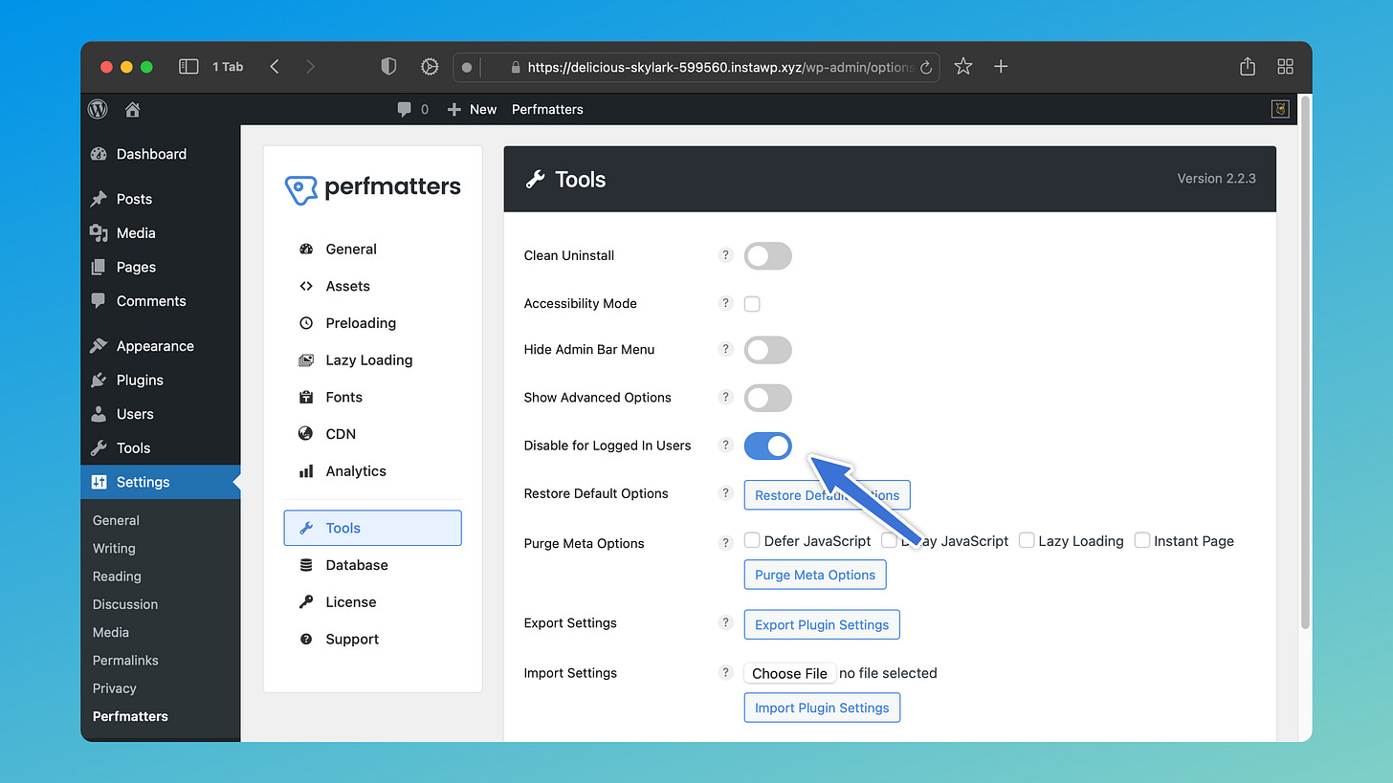1393x783 pixels.
Task: Bookmark page with the star icon
Action: [963, 66]
